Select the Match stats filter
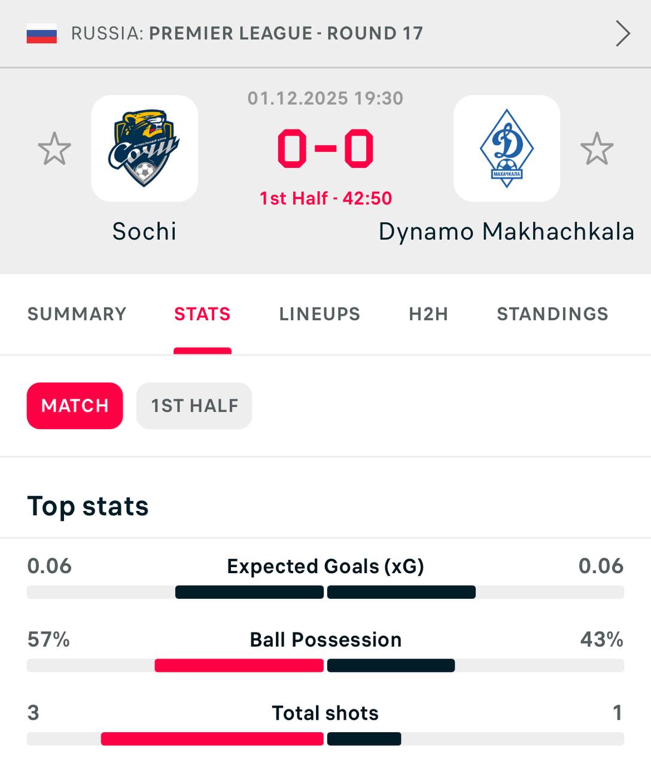Viewport: 651px width, 765px height. click(x=75, y=406)
